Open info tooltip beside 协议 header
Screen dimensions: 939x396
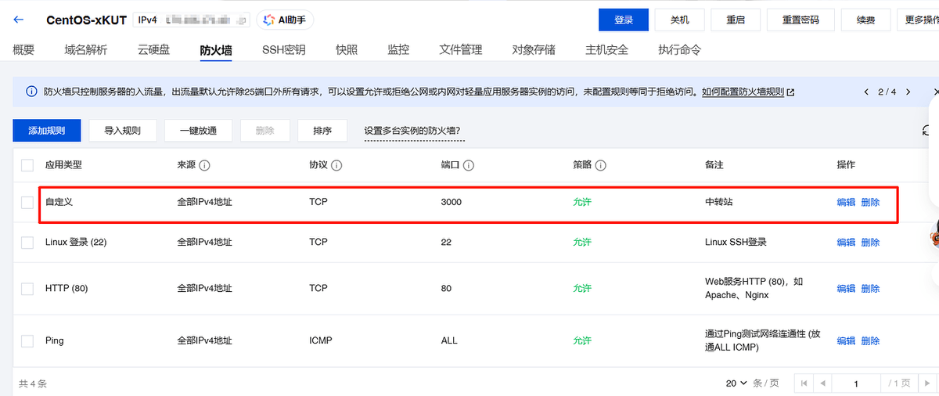[x=336, y=166]
